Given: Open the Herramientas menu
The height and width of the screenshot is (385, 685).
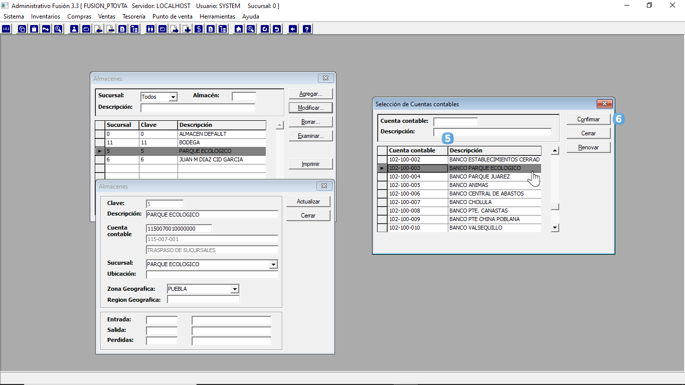Looking at the screenshot, I should 217,17.
